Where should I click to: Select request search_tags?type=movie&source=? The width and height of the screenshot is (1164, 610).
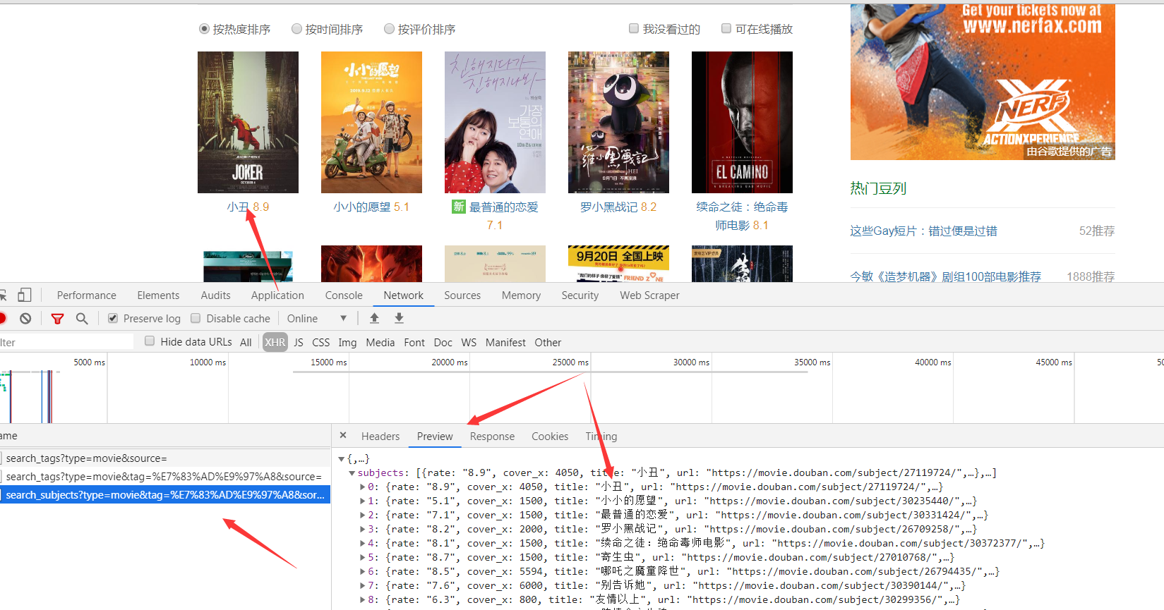point(165,458)
